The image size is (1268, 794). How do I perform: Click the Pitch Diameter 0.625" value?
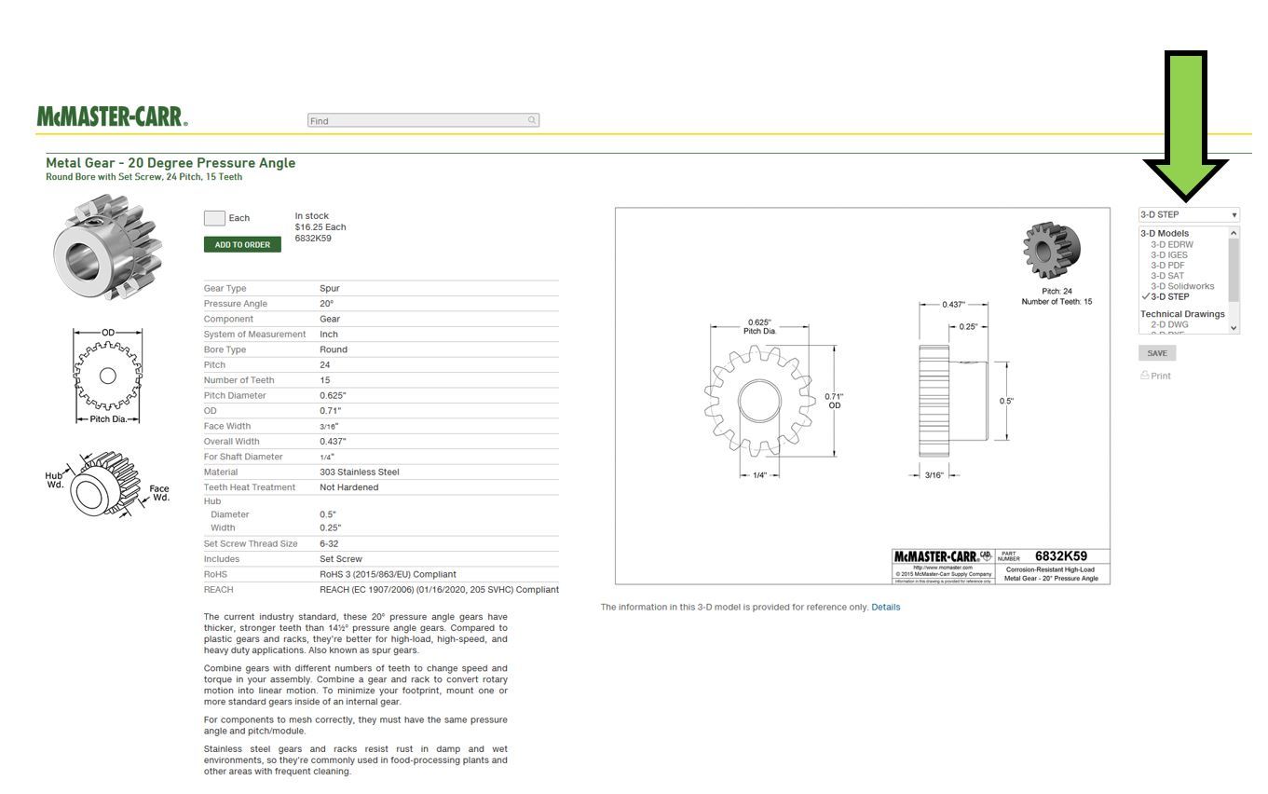pyautogui.click(x=333, y=395)
